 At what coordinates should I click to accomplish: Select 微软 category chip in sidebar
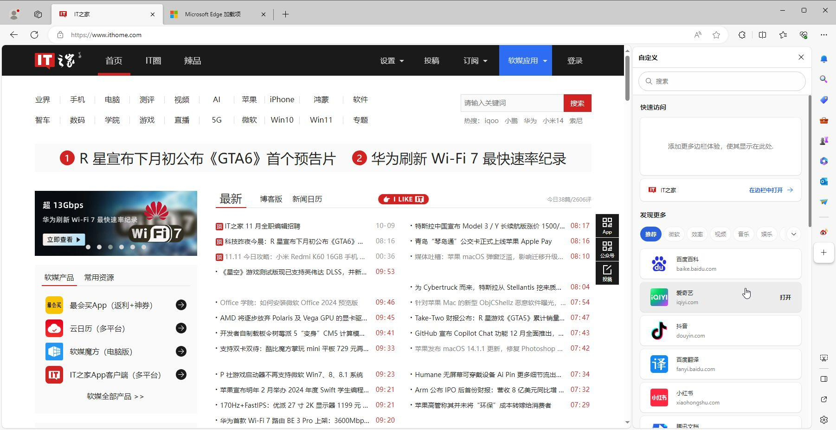(674, 234)
